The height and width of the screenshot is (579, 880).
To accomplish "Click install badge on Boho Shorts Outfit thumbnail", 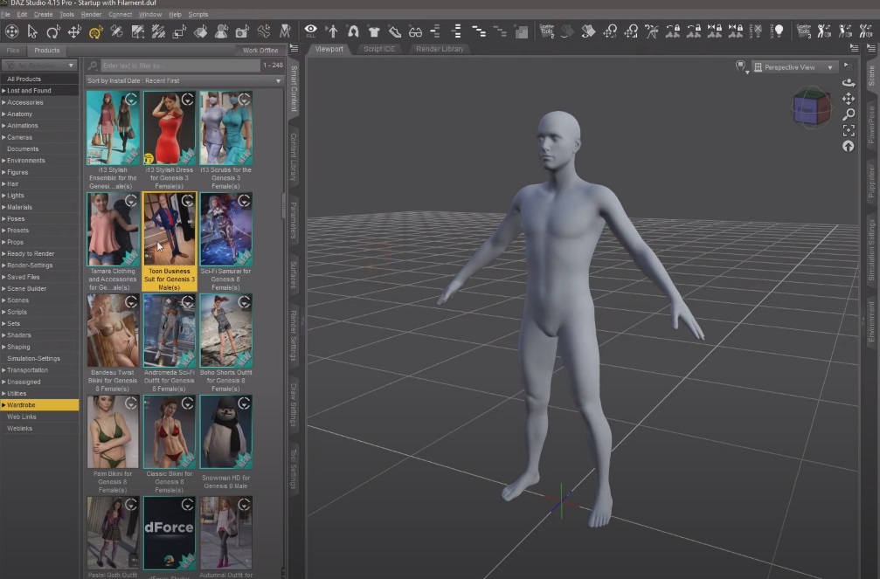I will pos(244,302).
